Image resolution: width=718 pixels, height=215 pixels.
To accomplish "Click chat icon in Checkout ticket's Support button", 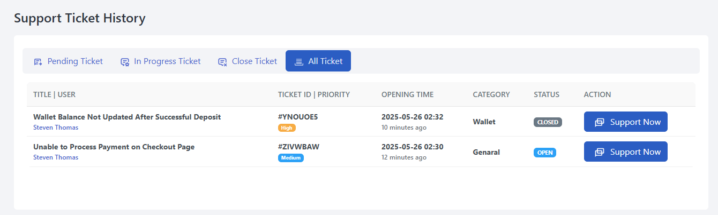I will tap(600, 152).
